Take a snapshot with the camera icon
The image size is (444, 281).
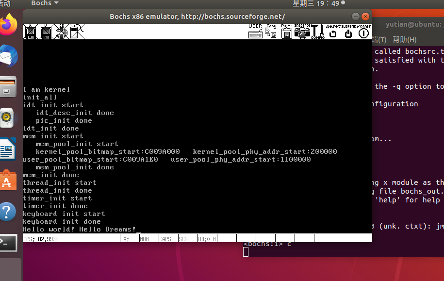click(x=302, y=32)
